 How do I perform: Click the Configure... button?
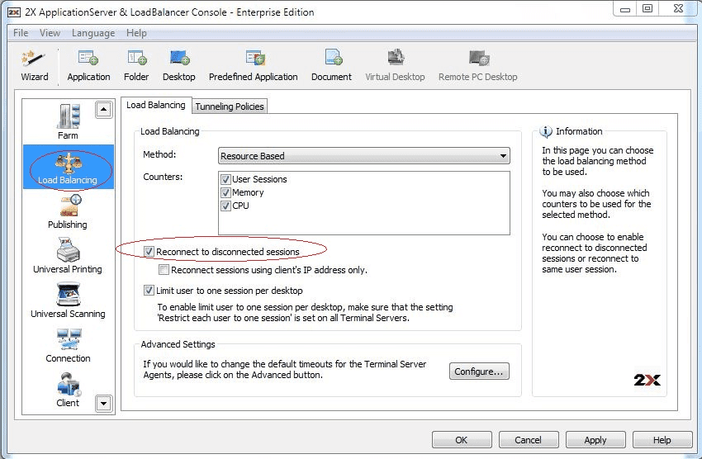coord(479,371)
